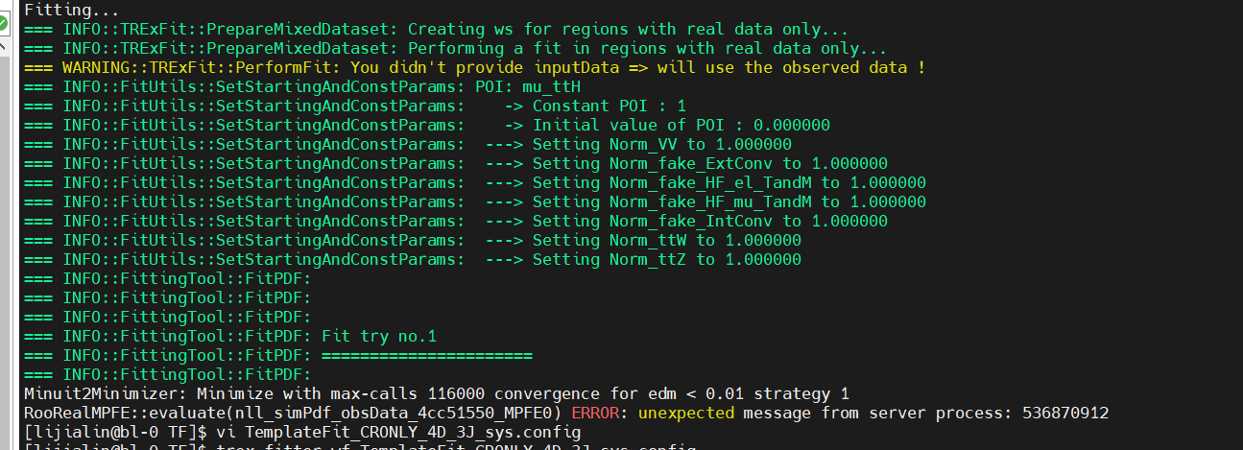Click the 'Initial value of POI : 0.000000' text

(x=681, y=125)
